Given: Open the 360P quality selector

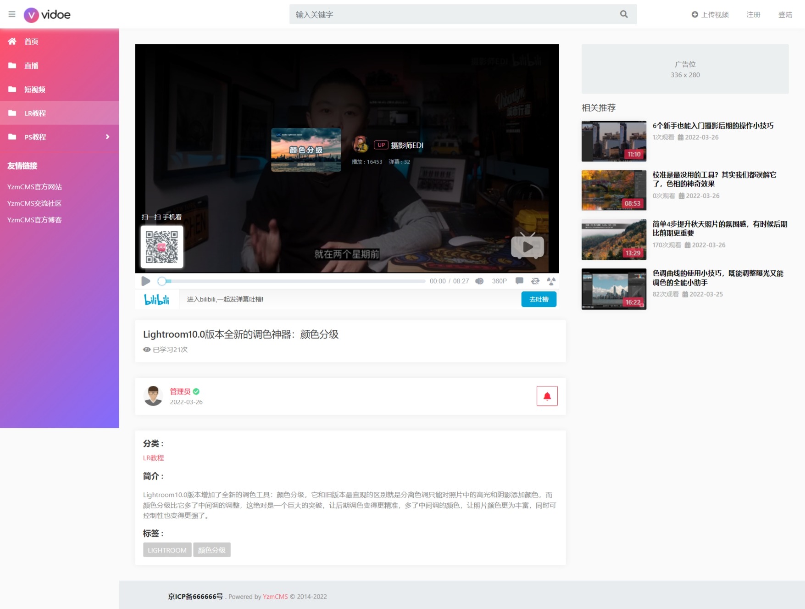Looking at the screenshot, I should [500, 281].
